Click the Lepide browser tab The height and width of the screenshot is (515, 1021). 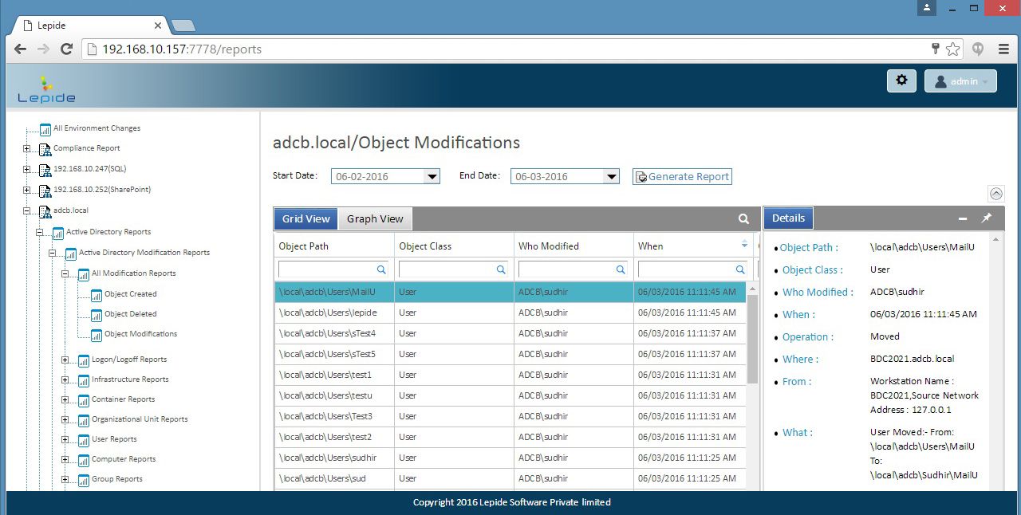pyautogui.click(x=89, y=26)
